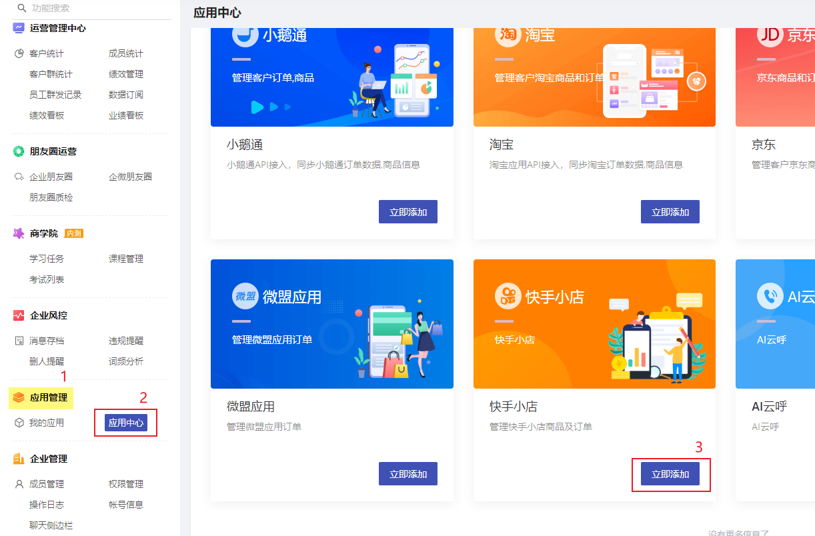Click the 小鹅通 card title text
815x536 pixels.
[245, 145]
